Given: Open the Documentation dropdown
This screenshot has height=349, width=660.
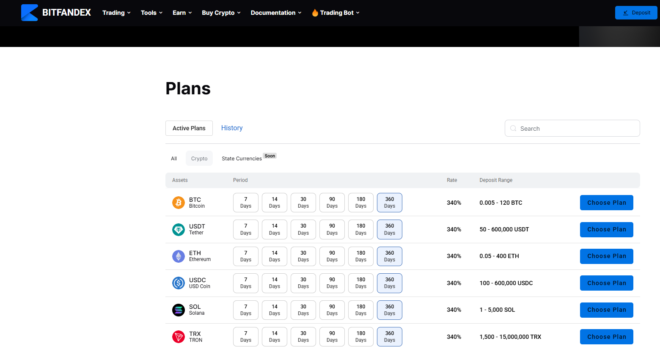Looking at the screenshot, I should 276,13.
